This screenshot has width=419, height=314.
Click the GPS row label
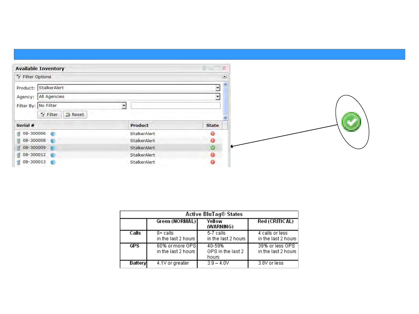134,246
